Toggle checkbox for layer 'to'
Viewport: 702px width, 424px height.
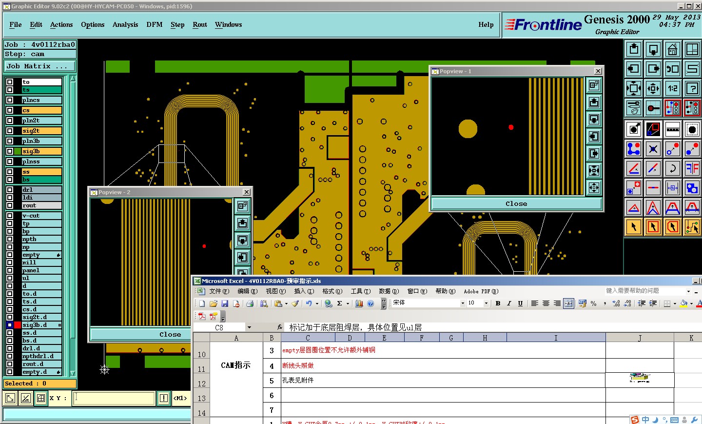pos(10,82)
